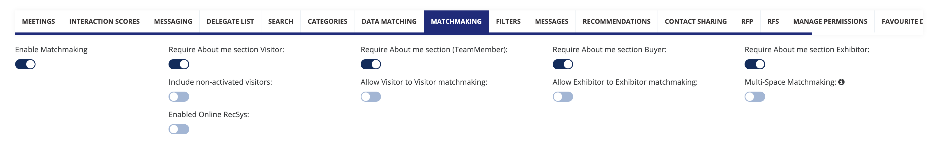Toggle Require About me section Visitor
This screenshot has height=149, width=946.
tap(179, 64)
